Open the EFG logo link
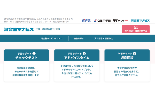155x103 pixels. pyautogui.click(x=86, y=21)
